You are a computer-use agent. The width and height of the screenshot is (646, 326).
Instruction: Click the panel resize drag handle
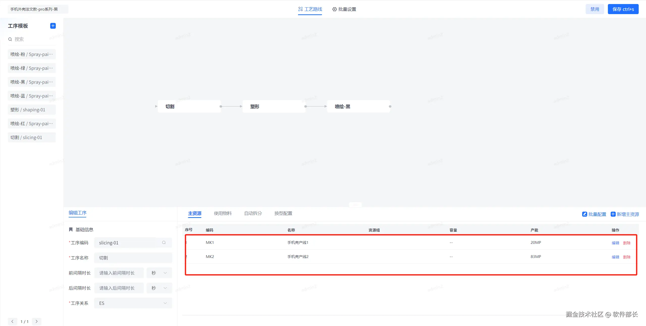pos(355,205)
